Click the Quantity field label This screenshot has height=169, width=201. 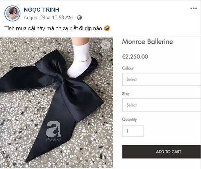click(x=129, y=119)
